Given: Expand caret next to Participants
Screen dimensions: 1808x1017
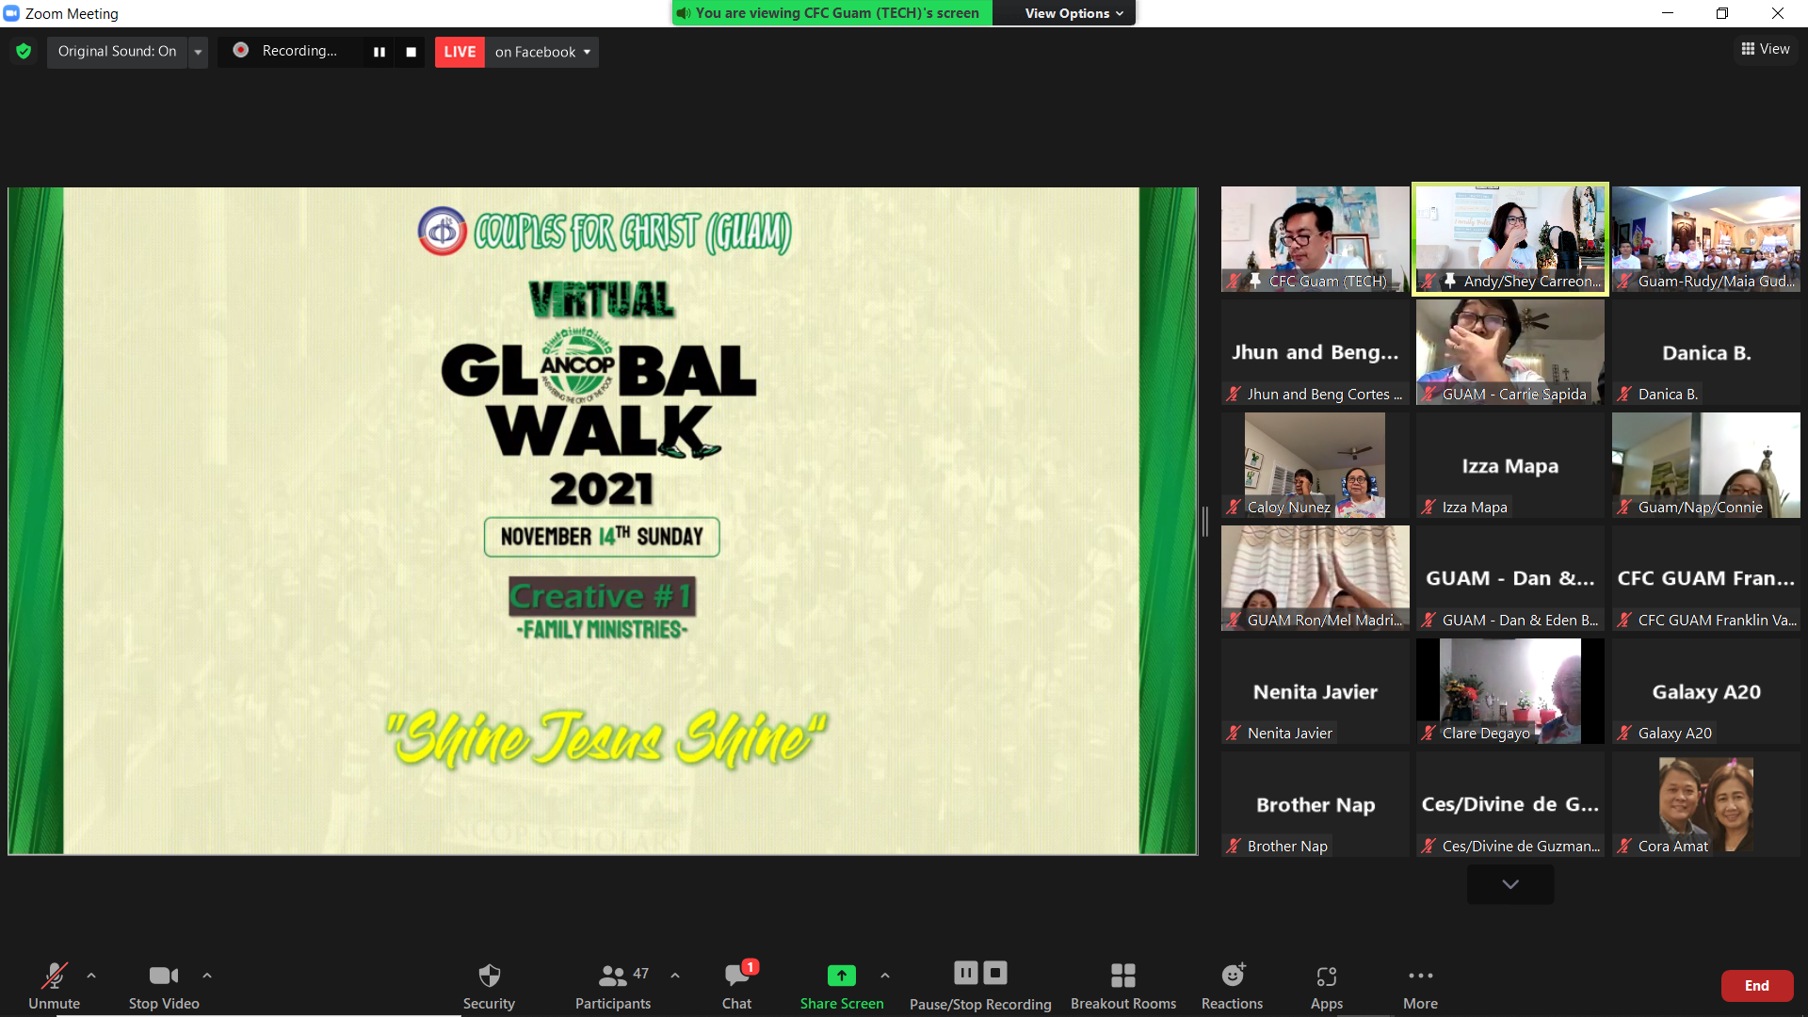Looking at the screenshot, I should click(x=675, y=976).
